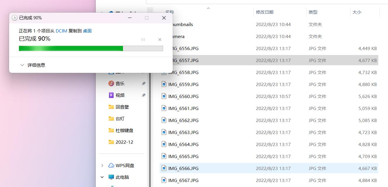The image size is (388, 187).
Task: Click the WPS网盘 cloud icon
Action: [x=111, y=165]
